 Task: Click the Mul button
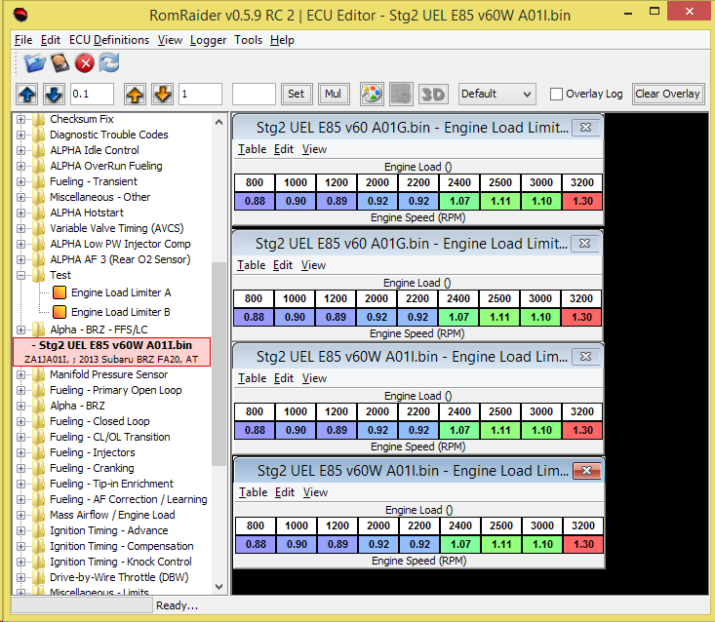pyautogui.click(x=333, y=94)
